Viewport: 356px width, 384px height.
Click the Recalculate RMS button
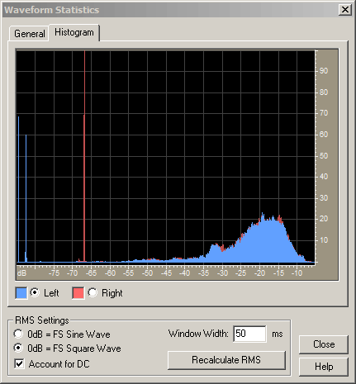coord(226,360)
